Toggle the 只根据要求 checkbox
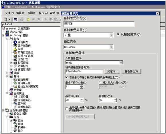The image size is (166, 134). click(x=118, y=35)
